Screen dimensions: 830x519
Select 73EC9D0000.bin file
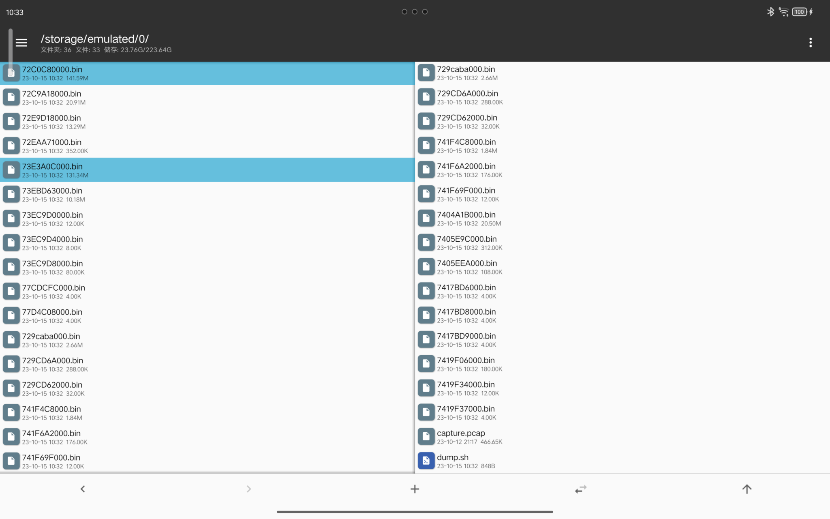point(207,219)
